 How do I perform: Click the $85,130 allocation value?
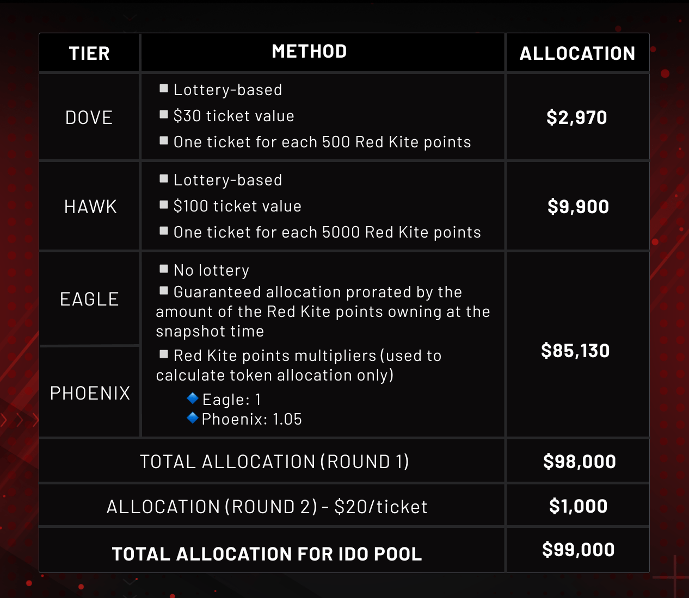click(x=575, y=351)
